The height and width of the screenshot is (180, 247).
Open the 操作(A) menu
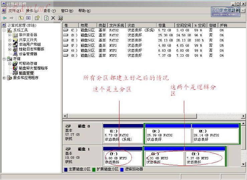(32, 11)
